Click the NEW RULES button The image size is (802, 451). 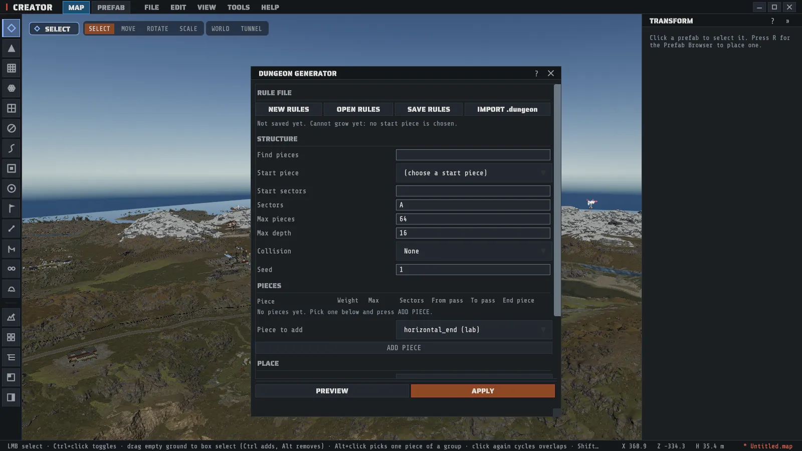click(289, 109)
